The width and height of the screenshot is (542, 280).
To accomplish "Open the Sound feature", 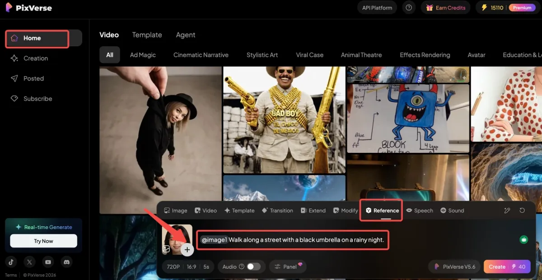I will point(452,210).
